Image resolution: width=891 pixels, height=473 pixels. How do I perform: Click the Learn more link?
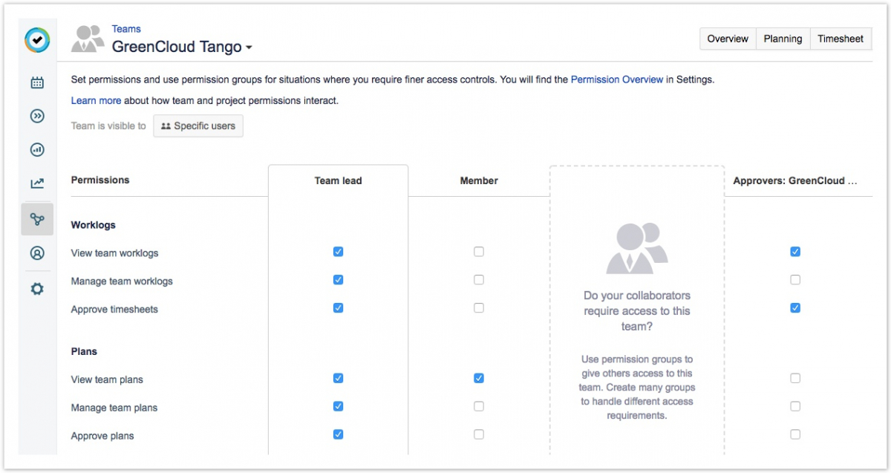[x=96, y=100]
